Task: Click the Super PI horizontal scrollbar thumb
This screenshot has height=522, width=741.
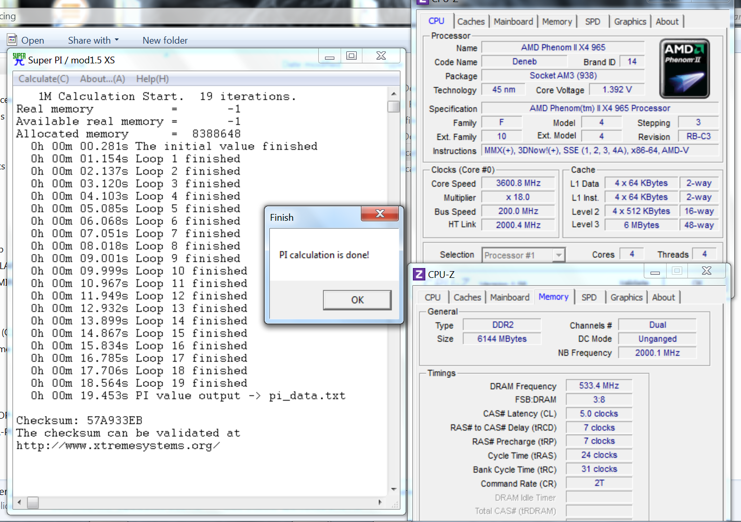Action: pyautogui.click(x=33, y=502)
